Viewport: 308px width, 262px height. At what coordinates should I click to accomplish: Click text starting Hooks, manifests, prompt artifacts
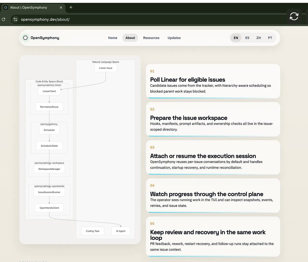click(212, 126)
